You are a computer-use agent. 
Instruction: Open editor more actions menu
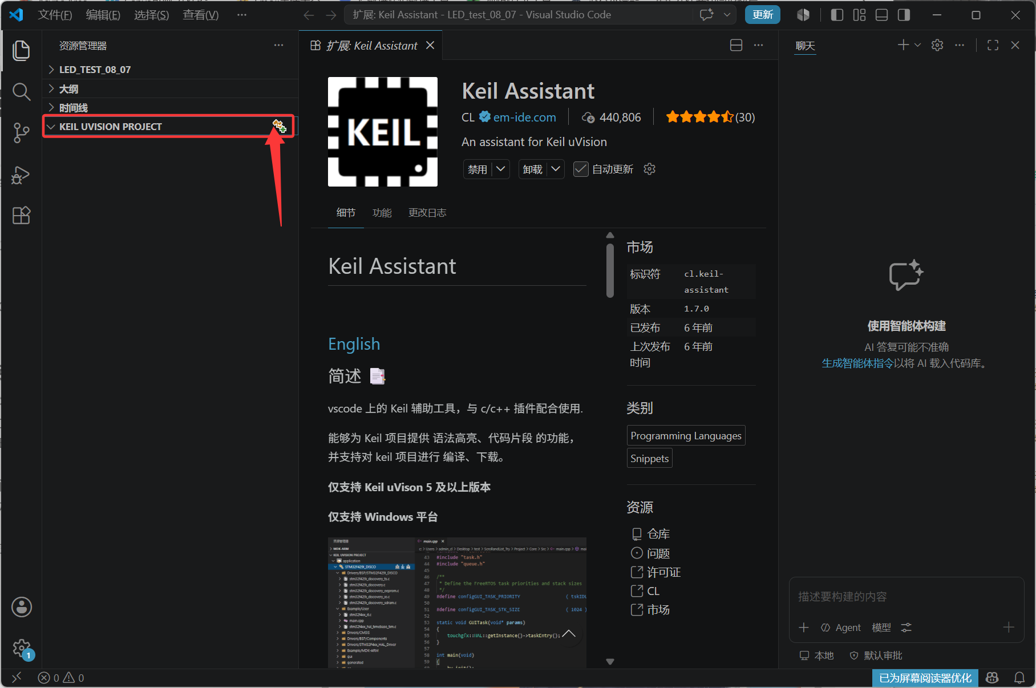[758, 45]
